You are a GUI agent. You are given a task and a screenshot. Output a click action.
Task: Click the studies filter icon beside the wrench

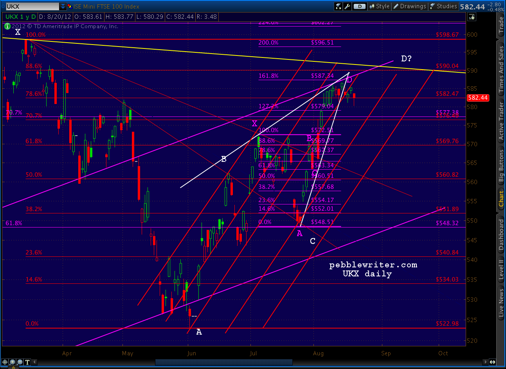[339, 6]
